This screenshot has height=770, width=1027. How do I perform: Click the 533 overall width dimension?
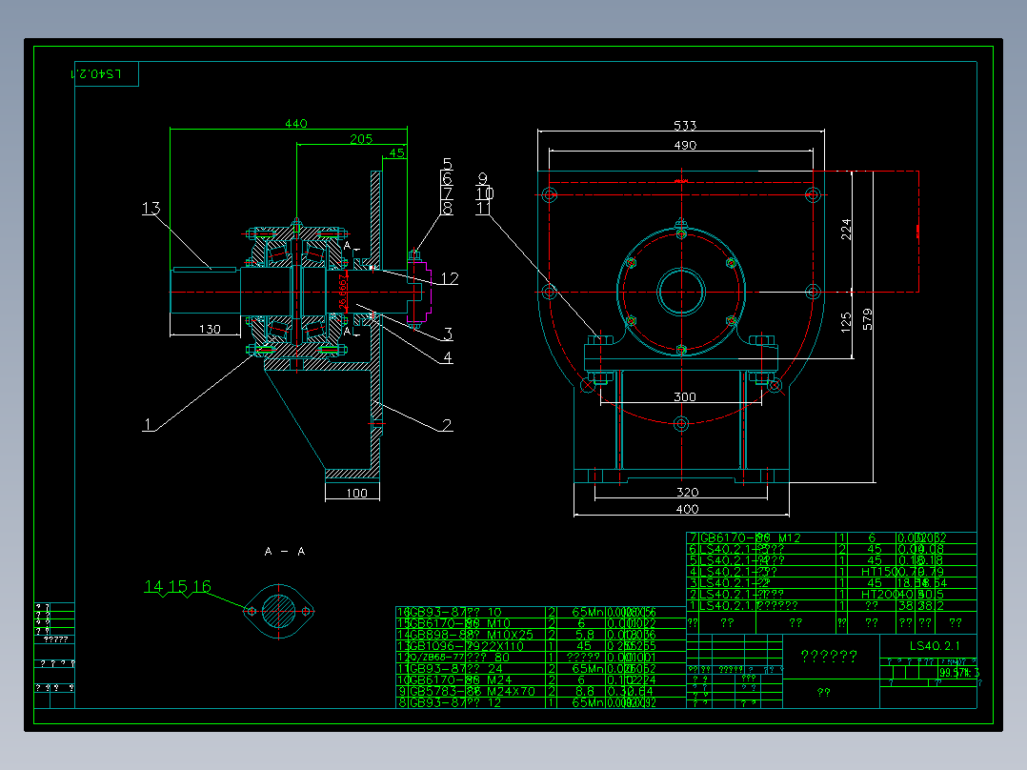coord(685,125)
